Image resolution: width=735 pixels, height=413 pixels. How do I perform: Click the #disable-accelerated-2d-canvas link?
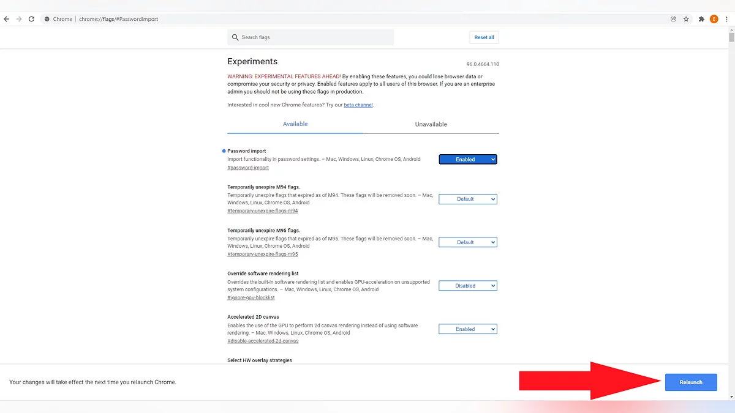263,341
